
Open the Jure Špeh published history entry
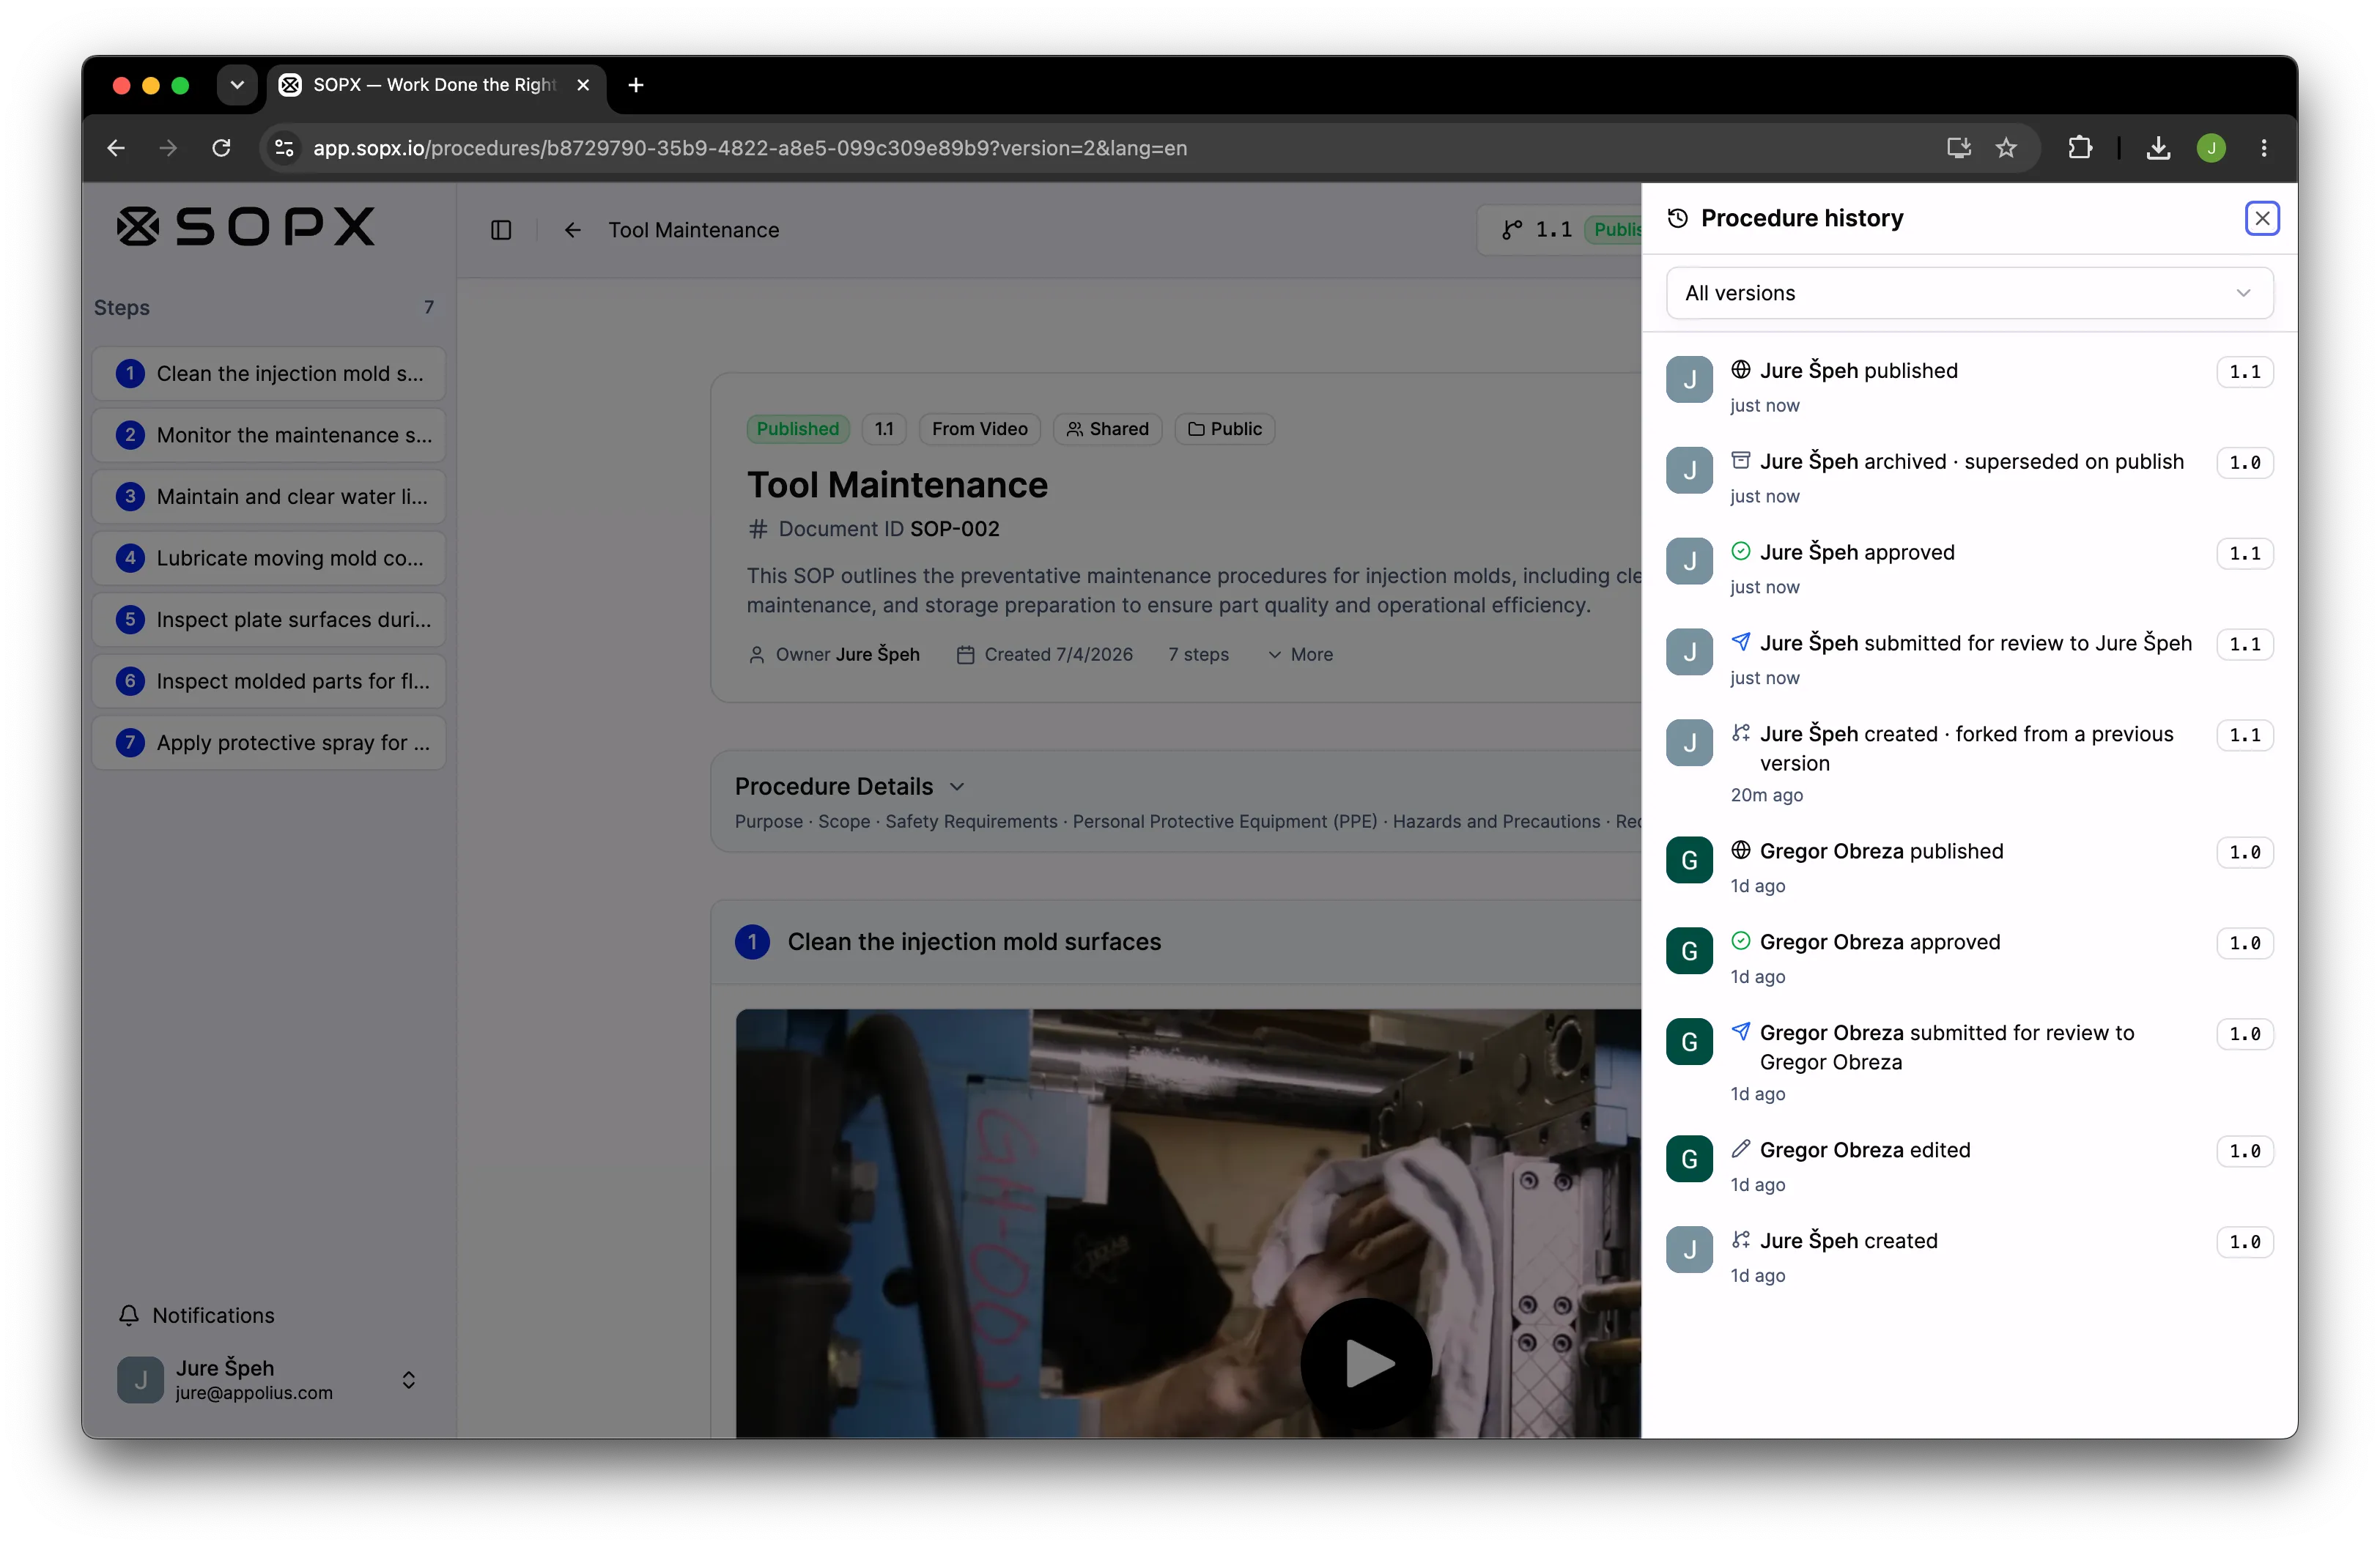(x=1969, y=386)
